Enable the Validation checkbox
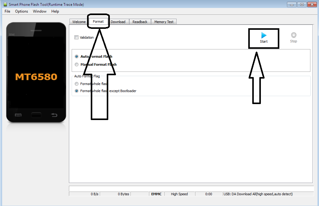319x206 pixels. 77,37
